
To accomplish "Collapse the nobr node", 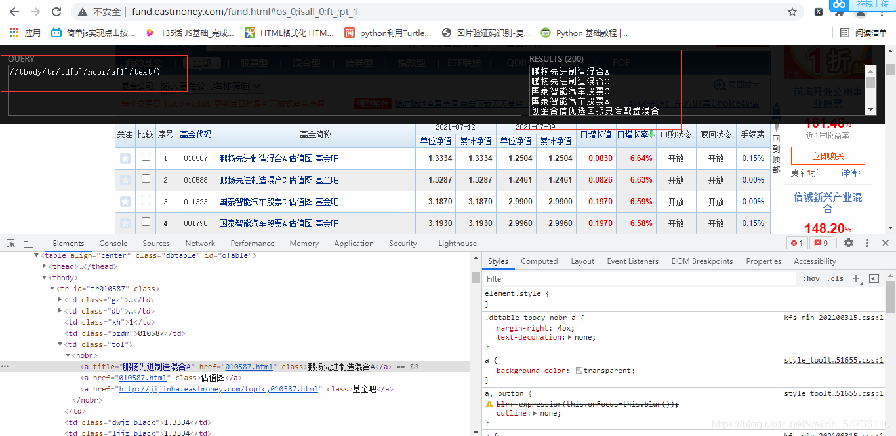I will [x=68, y=355].
